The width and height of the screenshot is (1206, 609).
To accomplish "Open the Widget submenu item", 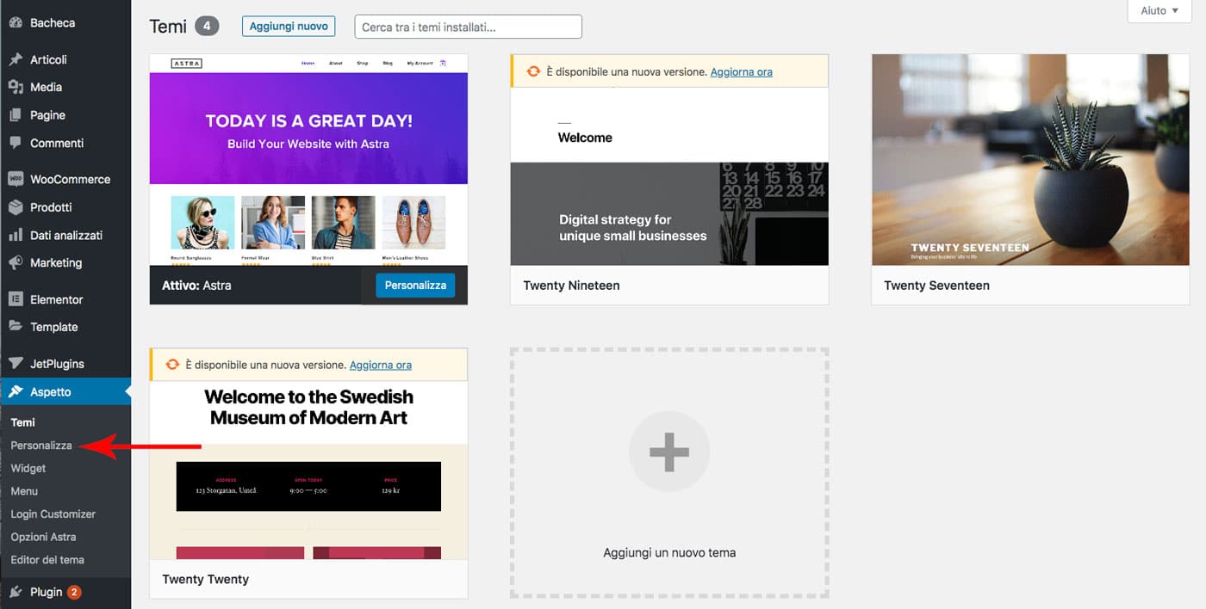I will coord(28,468).
